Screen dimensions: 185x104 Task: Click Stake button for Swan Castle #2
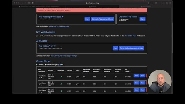136,83
